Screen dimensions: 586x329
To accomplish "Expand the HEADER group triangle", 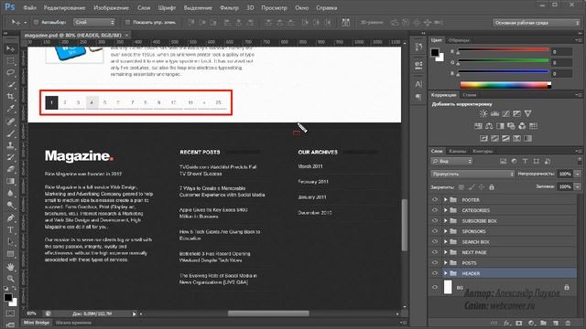I will (x=446, y=273).
